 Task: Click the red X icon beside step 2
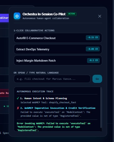[18, 108]
